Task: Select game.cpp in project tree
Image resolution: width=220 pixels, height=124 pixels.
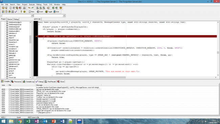Action: pos(12,56)
